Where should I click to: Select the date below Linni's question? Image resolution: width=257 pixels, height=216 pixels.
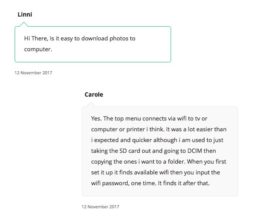pos(33,73)
